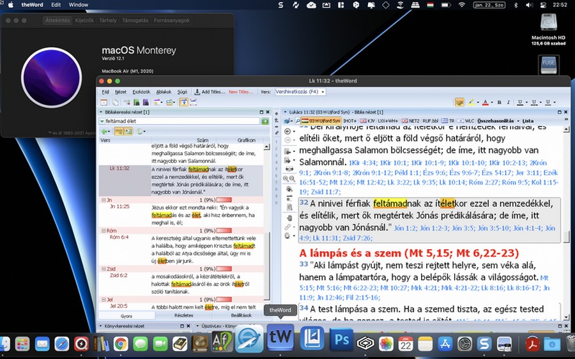Screen dimensions: 575x359
Task: Switch to the LXX+WH+ module
Action: [x=388, y=121]
